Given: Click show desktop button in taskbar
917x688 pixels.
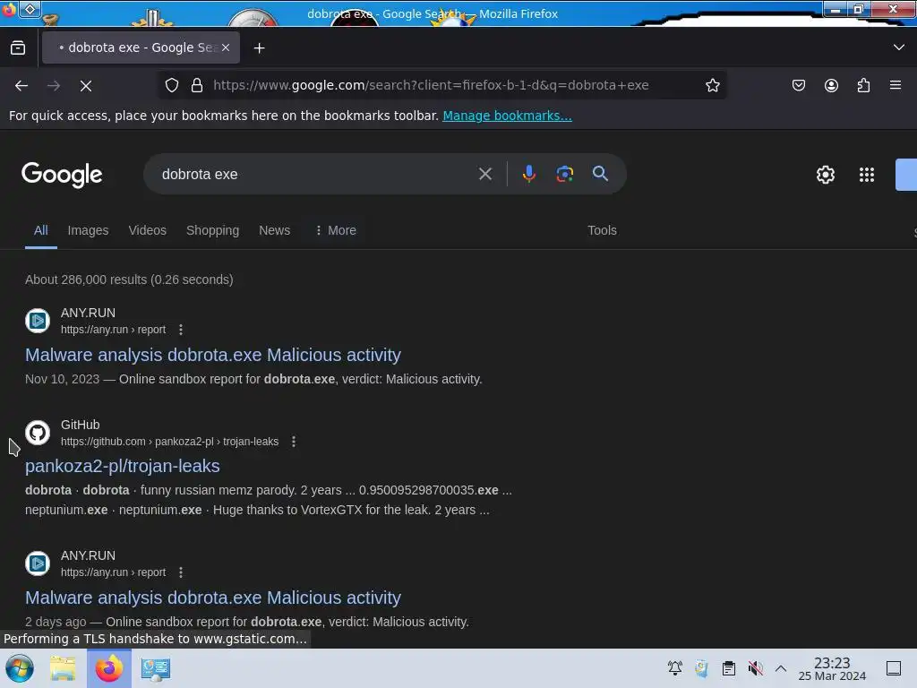Looking at the screenshot, I should click(894, 668).
